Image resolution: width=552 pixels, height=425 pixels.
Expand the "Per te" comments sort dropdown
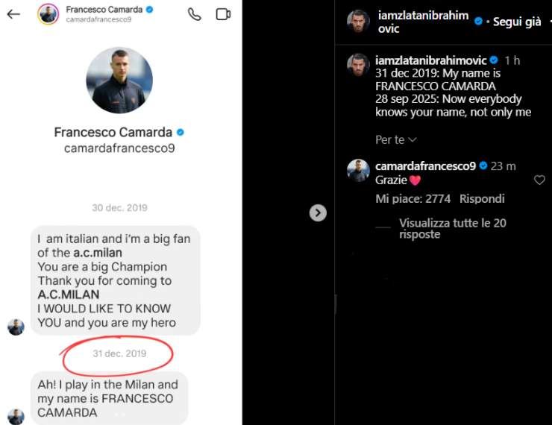[396, 139]
